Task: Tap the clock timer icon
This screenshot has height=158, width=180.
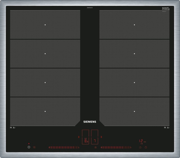Action: point(140,147)
